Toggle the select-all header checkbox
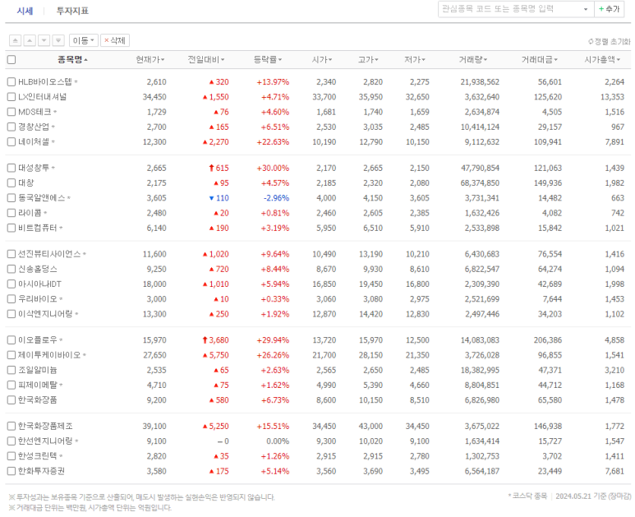This screenshot has width=635, height=517. click(x=12, y=60)
